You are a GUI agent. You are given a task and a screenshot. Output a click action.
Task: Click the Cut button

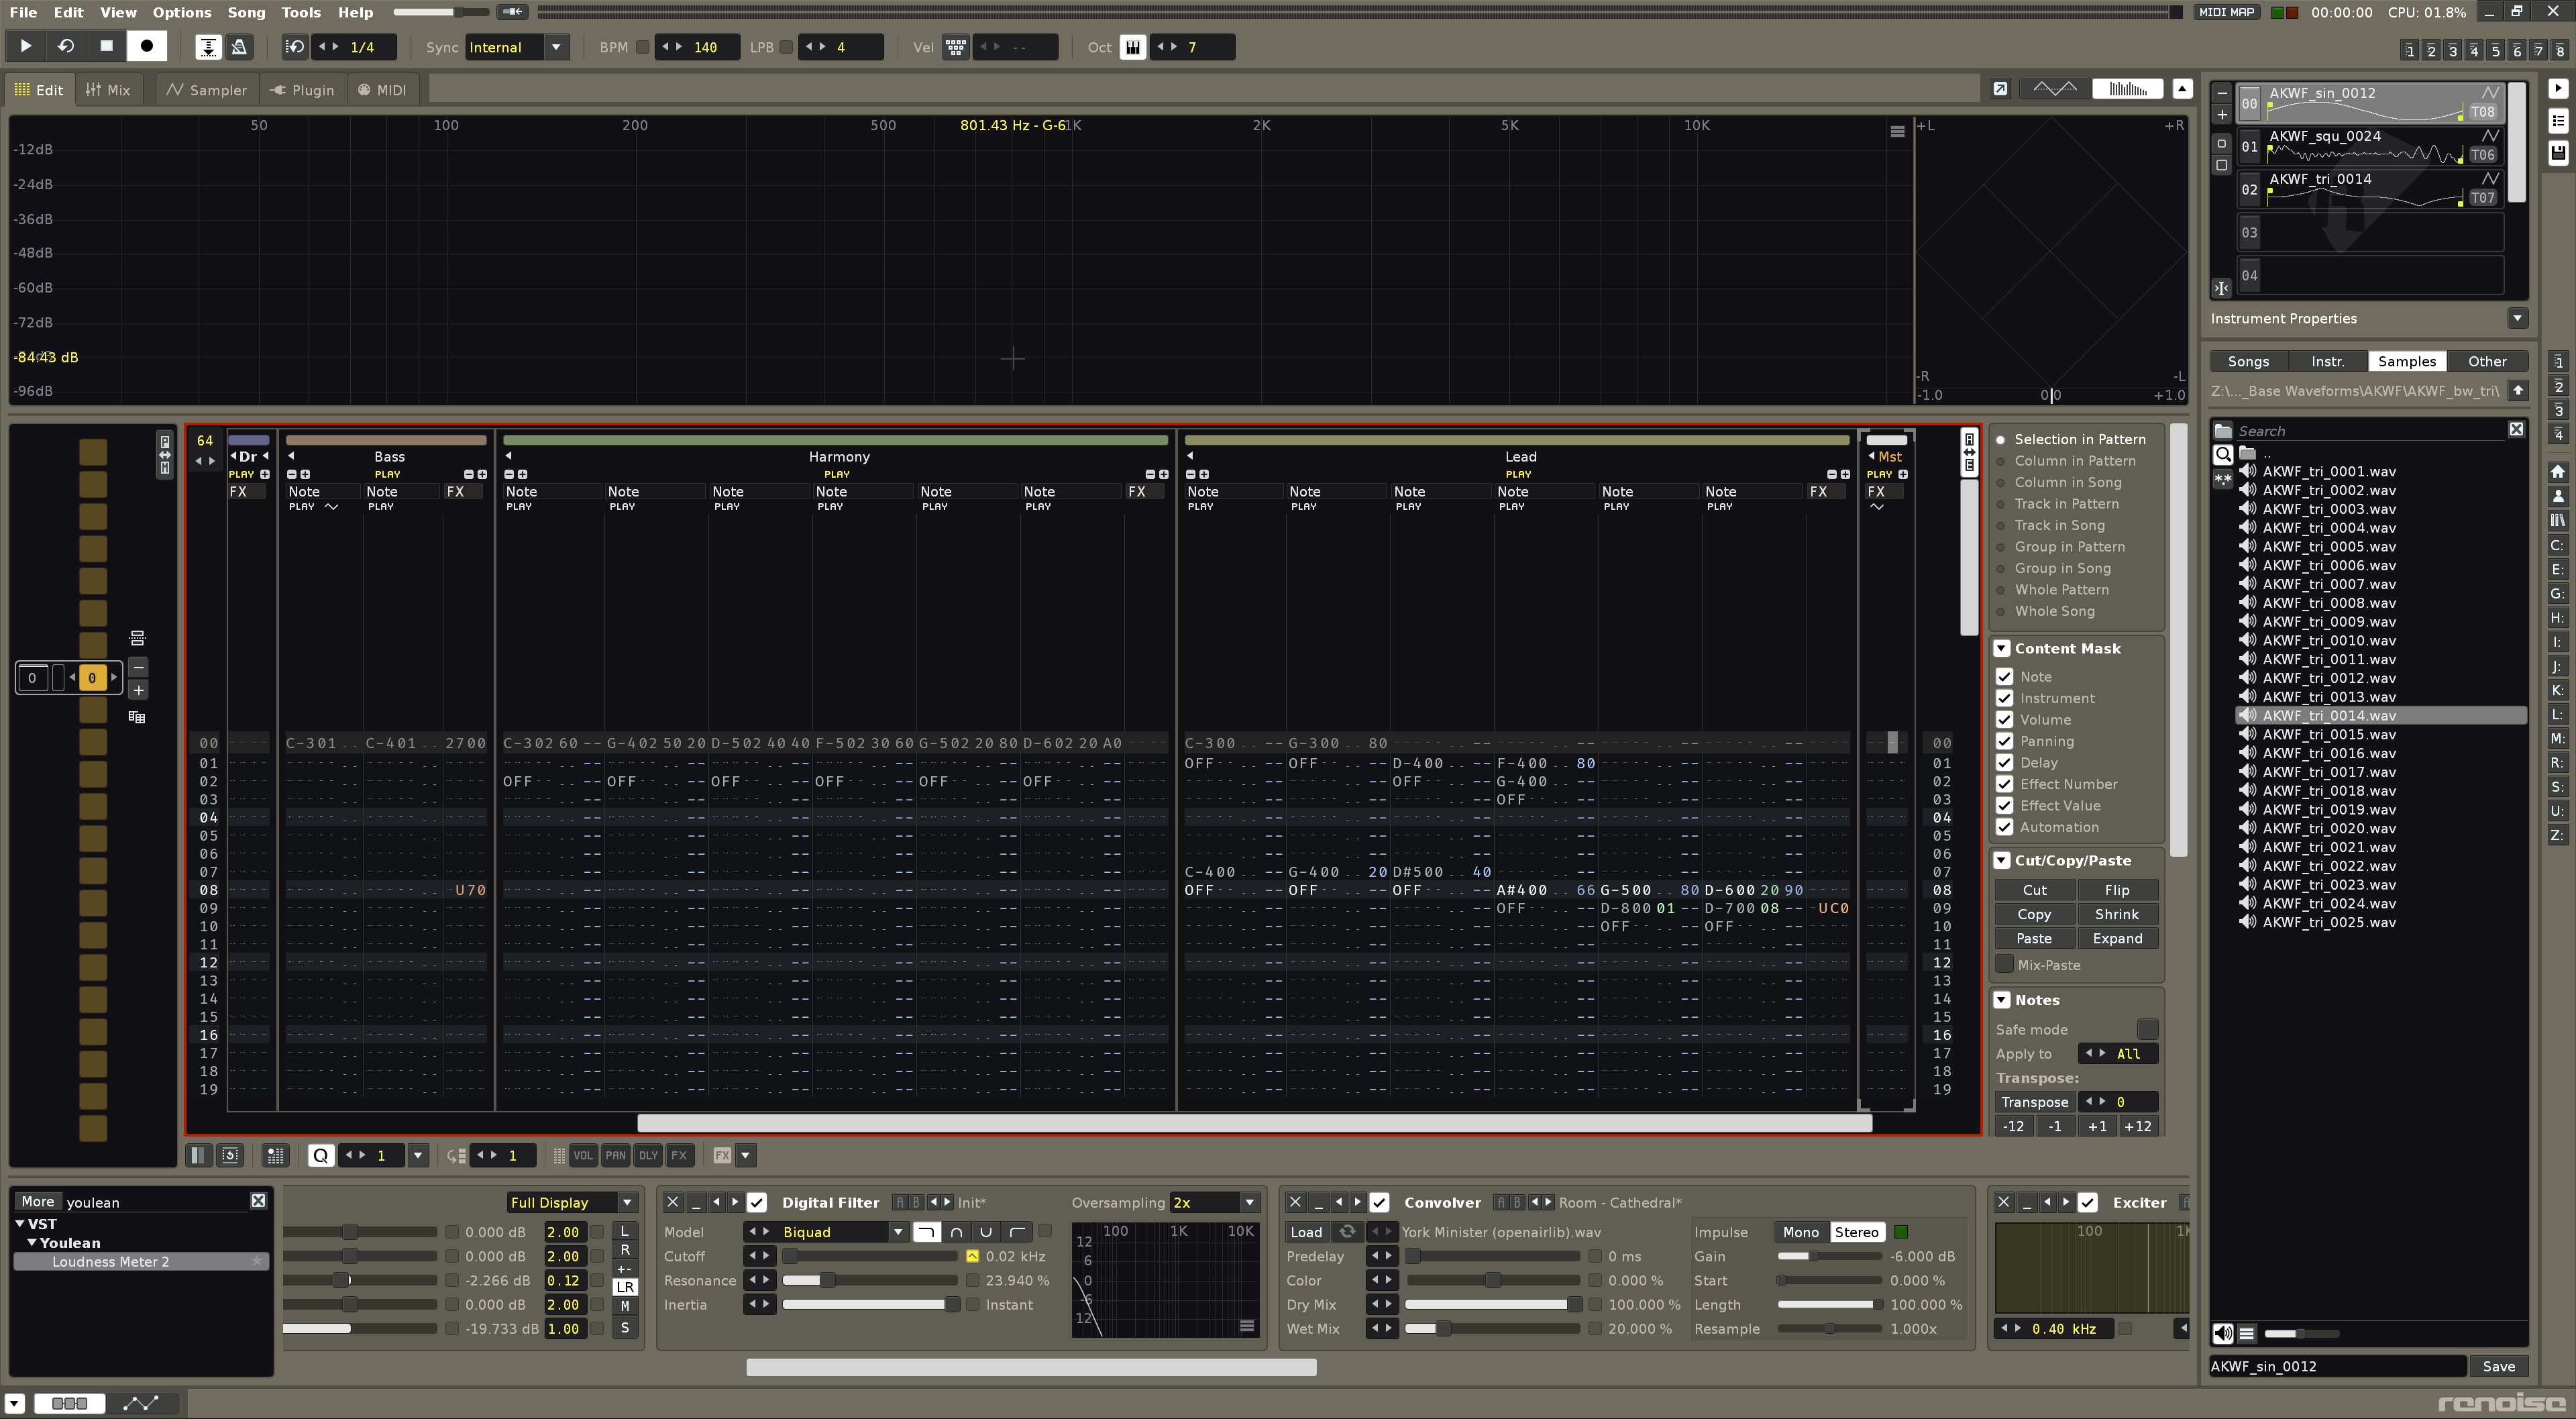(2034, 889)
